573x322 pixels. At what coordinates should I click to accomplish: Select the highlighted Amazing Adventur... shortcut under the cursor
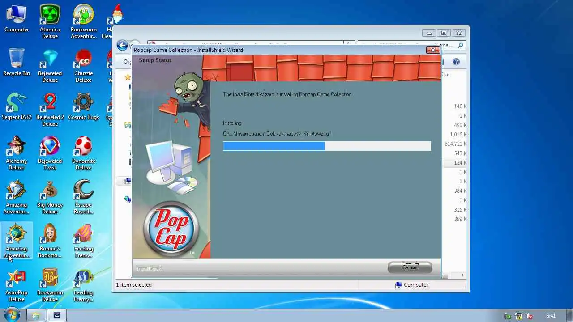[17, 241]
